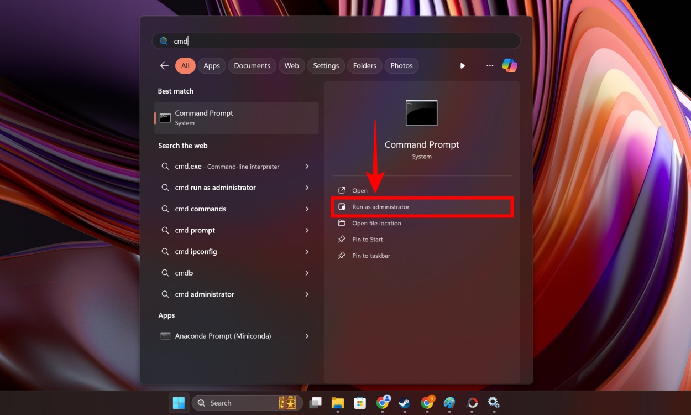Switch to the Apps filter tab
Image resolution: width=691 pixels, height=415 pixels.
pyautogui.click(x=212, y=65)
